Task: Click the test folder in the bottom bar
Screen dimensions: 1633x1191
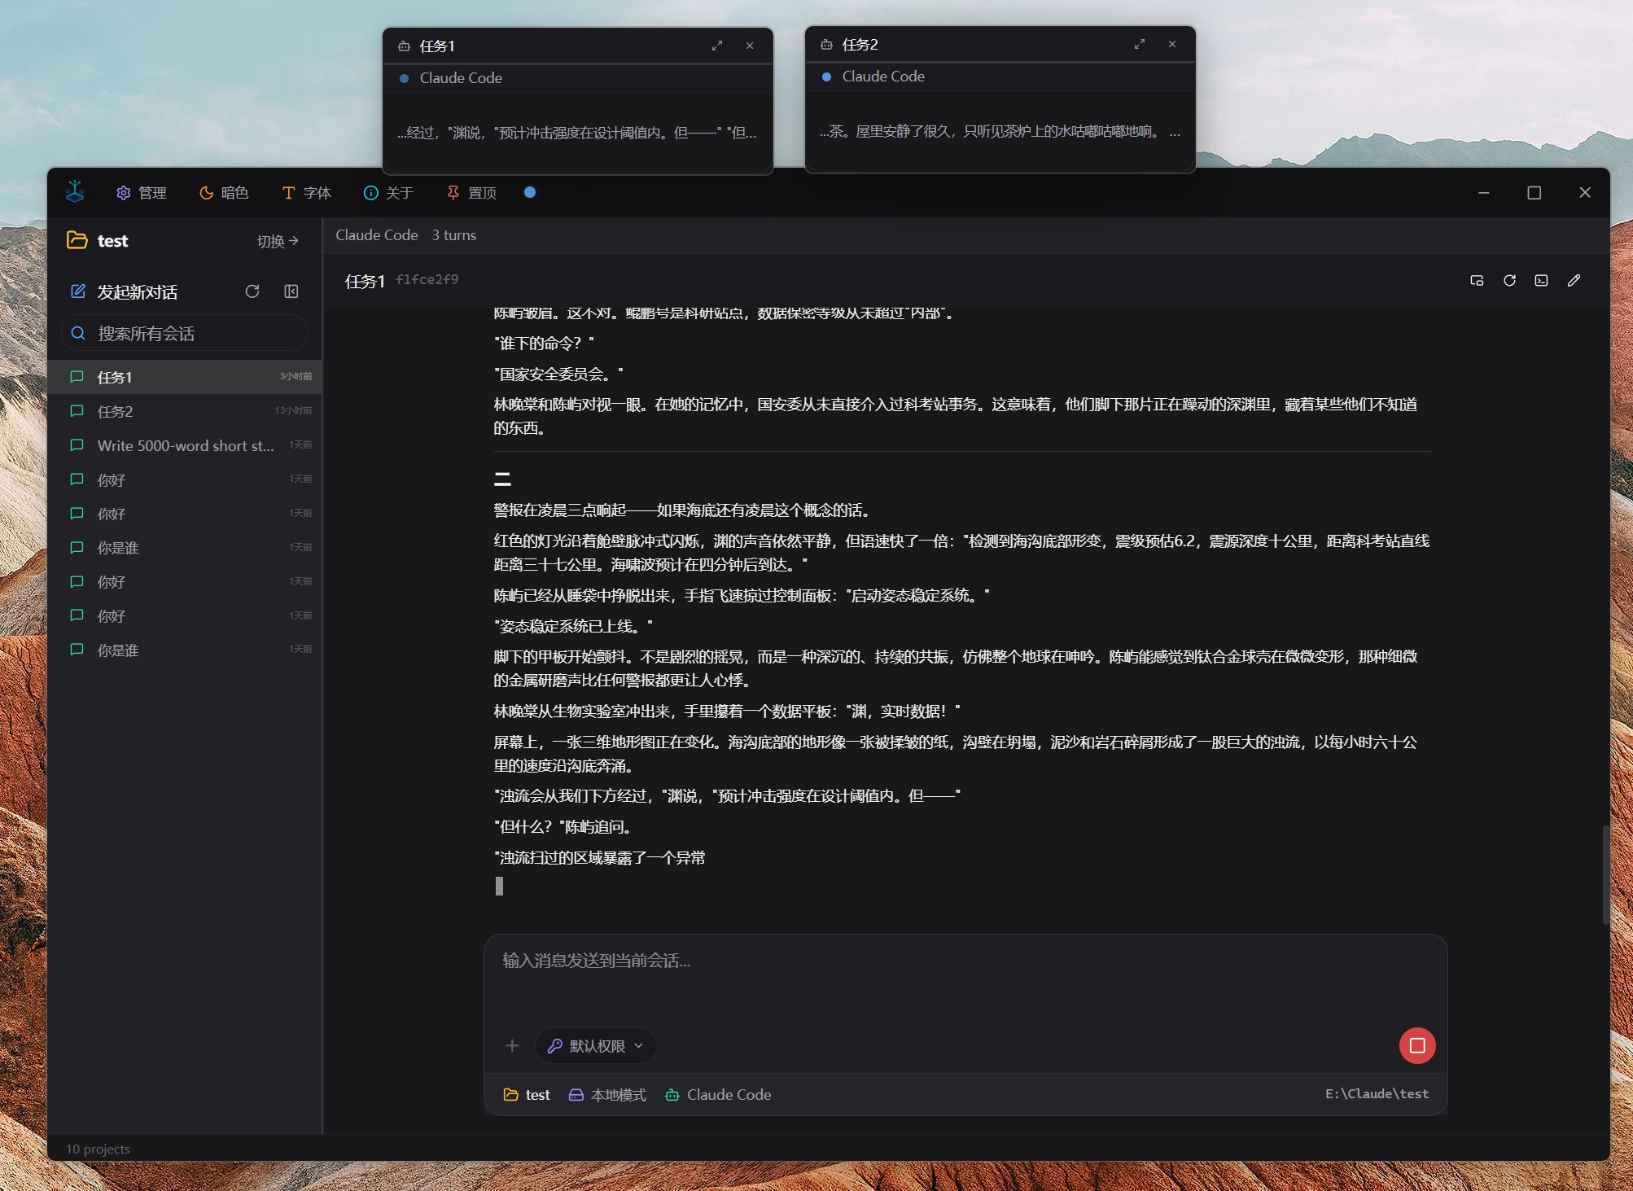Action: [x=527, y=1095]
